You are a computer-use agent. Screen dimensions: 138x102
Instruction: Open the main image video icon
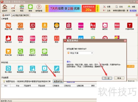click(44, 69)
